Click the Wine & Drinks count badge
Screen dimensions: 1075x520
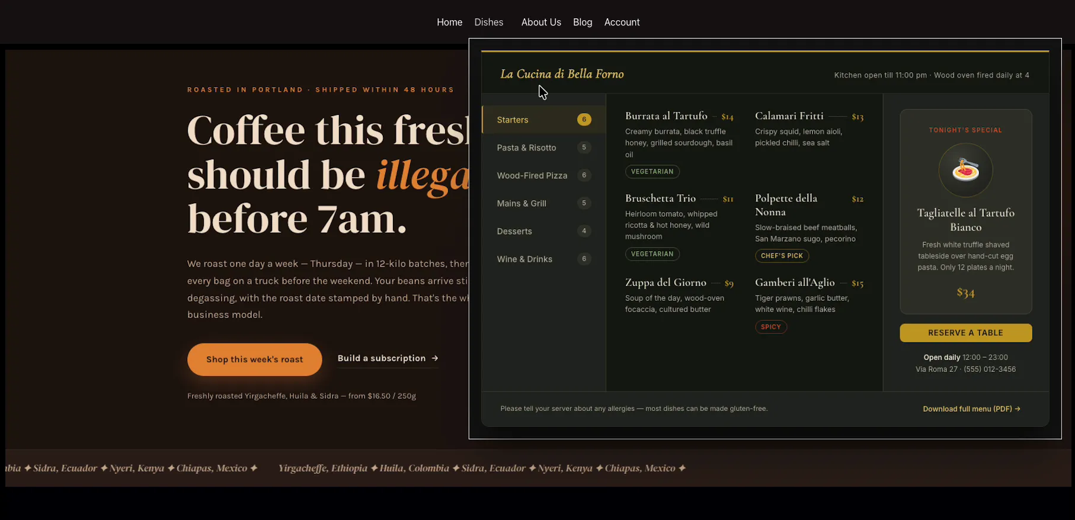pos(584,259)
